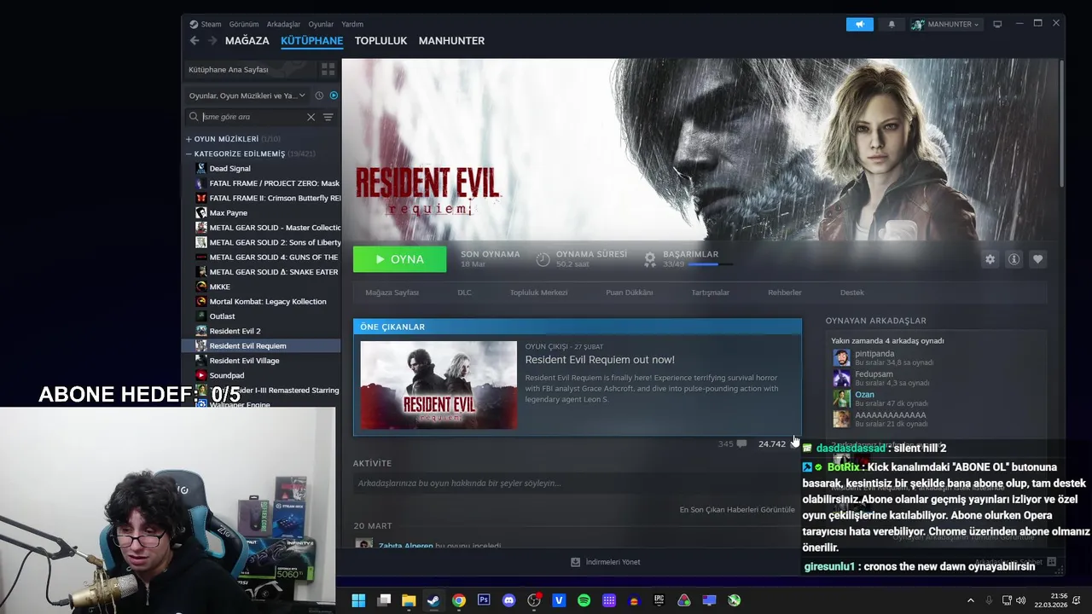Open Discord from the taskbar
This screenshot has height=614, width=1092.
tap(509, 600)
